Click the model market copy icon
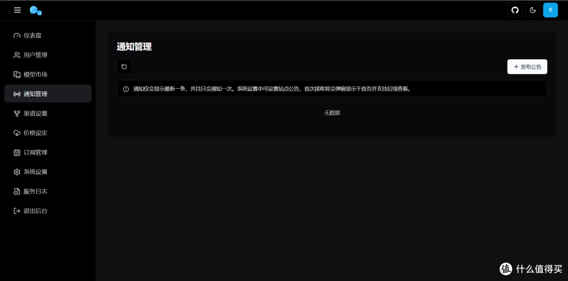The width and height of the screenshot is (568, 281). coord(17,75)
